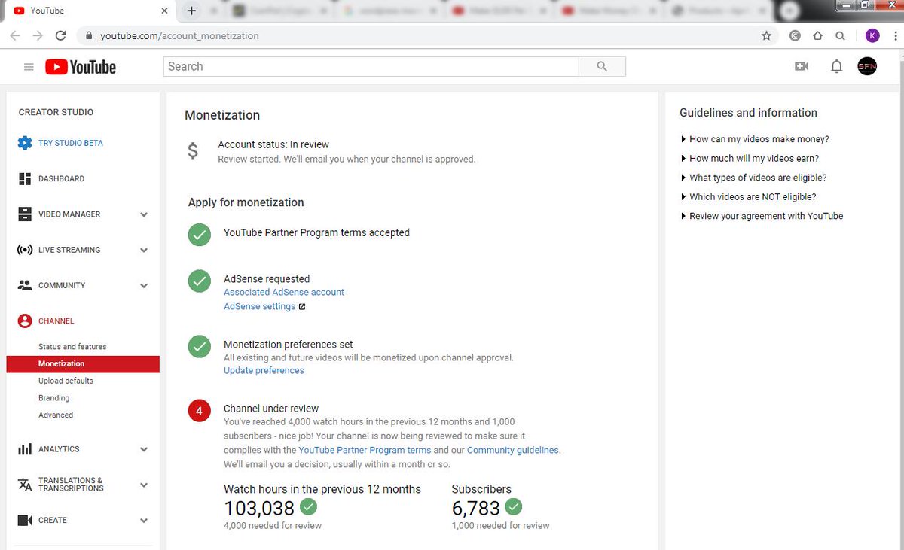Click the 'Channel under review' heading
Screen dimensions: 904x550
point(271,409)
